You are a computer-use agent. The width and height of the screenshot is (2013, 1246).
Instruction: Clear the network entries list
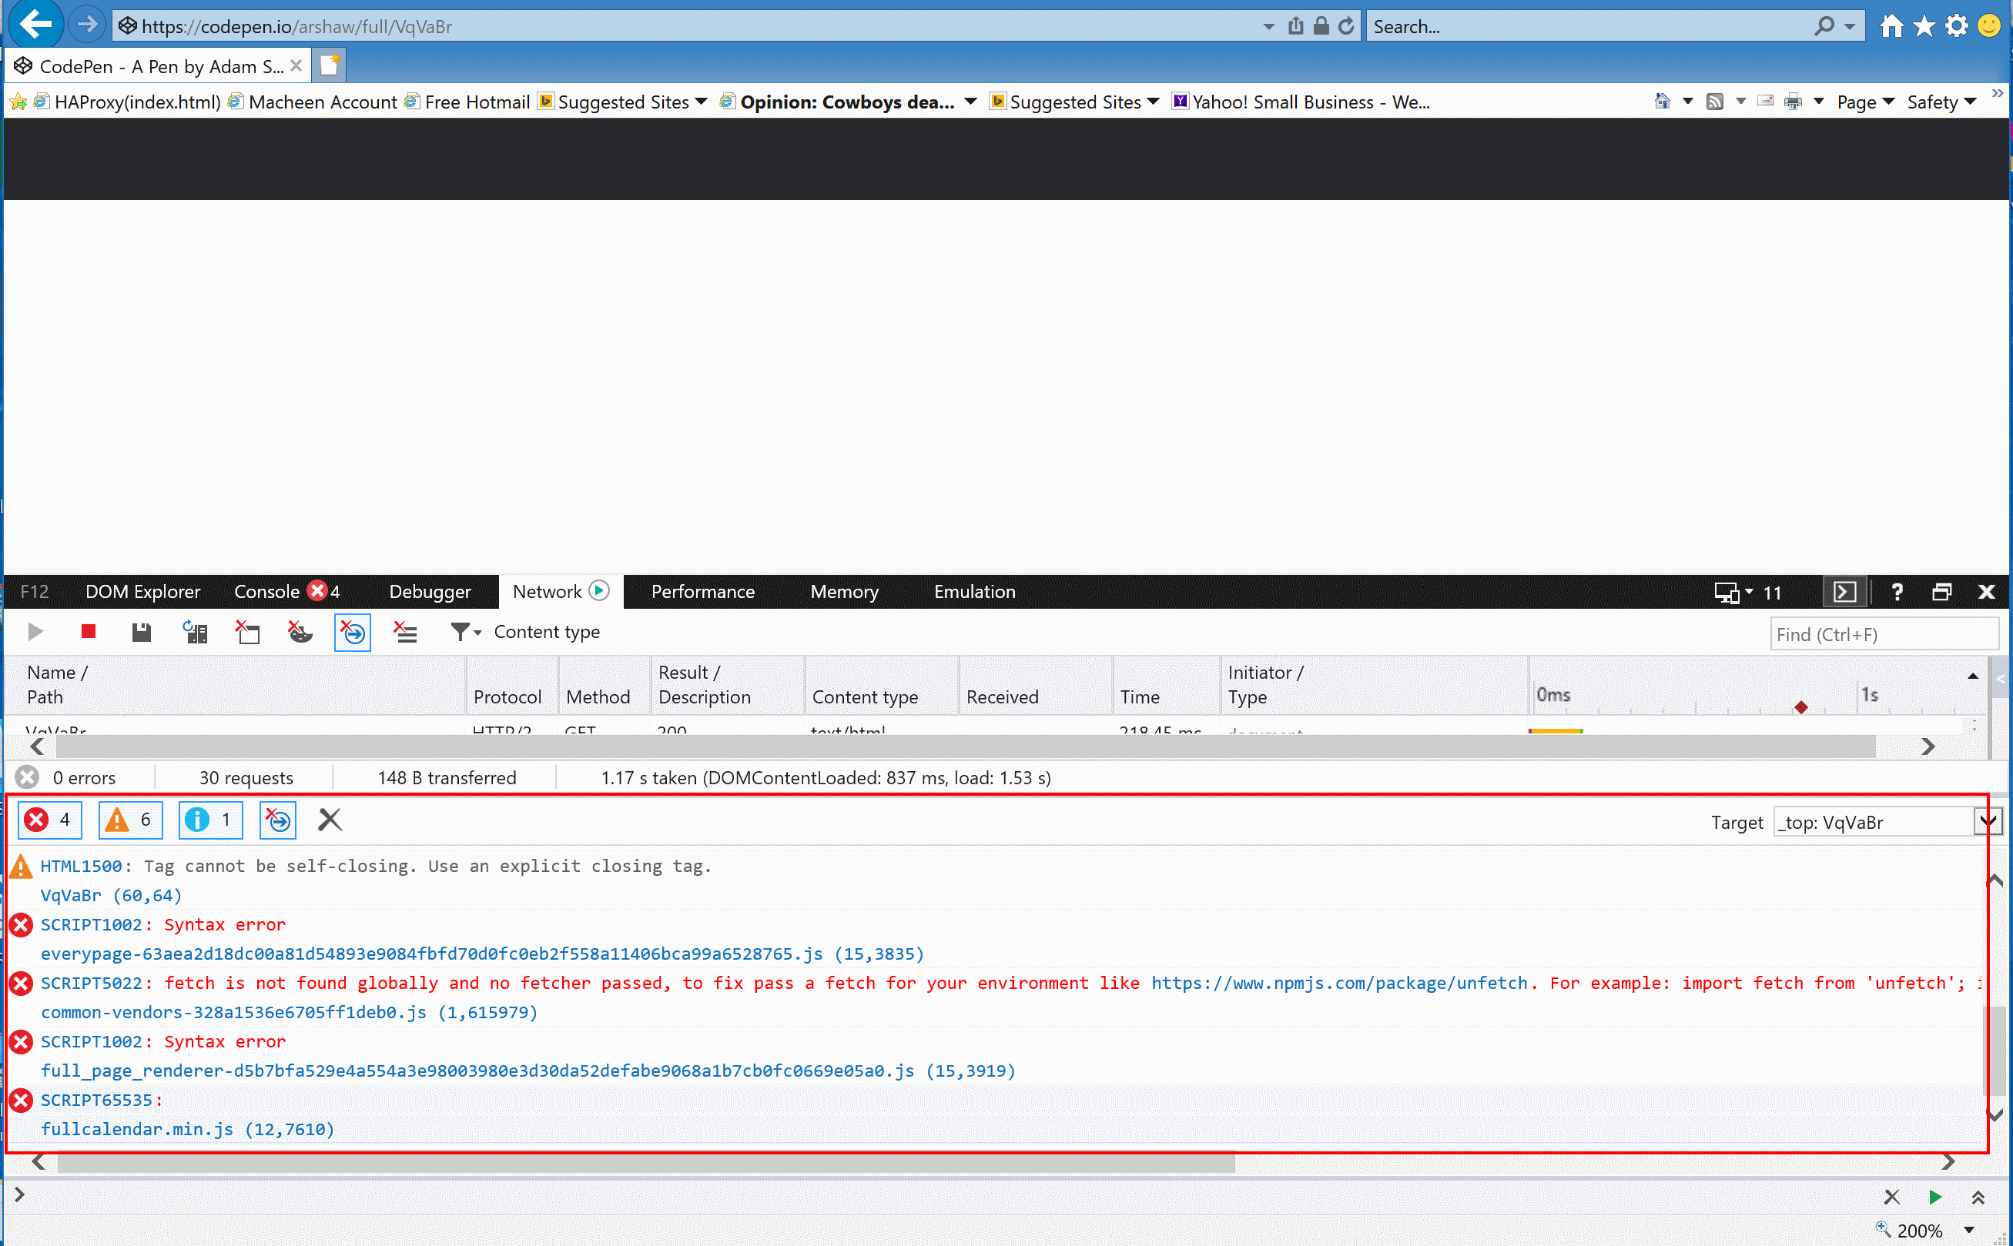tap(247, 632)
